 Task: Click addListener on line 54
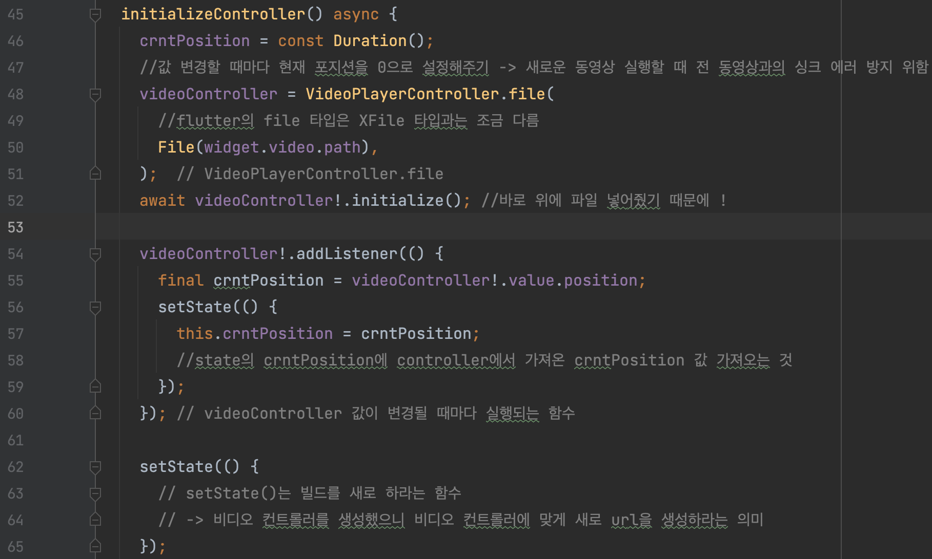coord(347,254)
